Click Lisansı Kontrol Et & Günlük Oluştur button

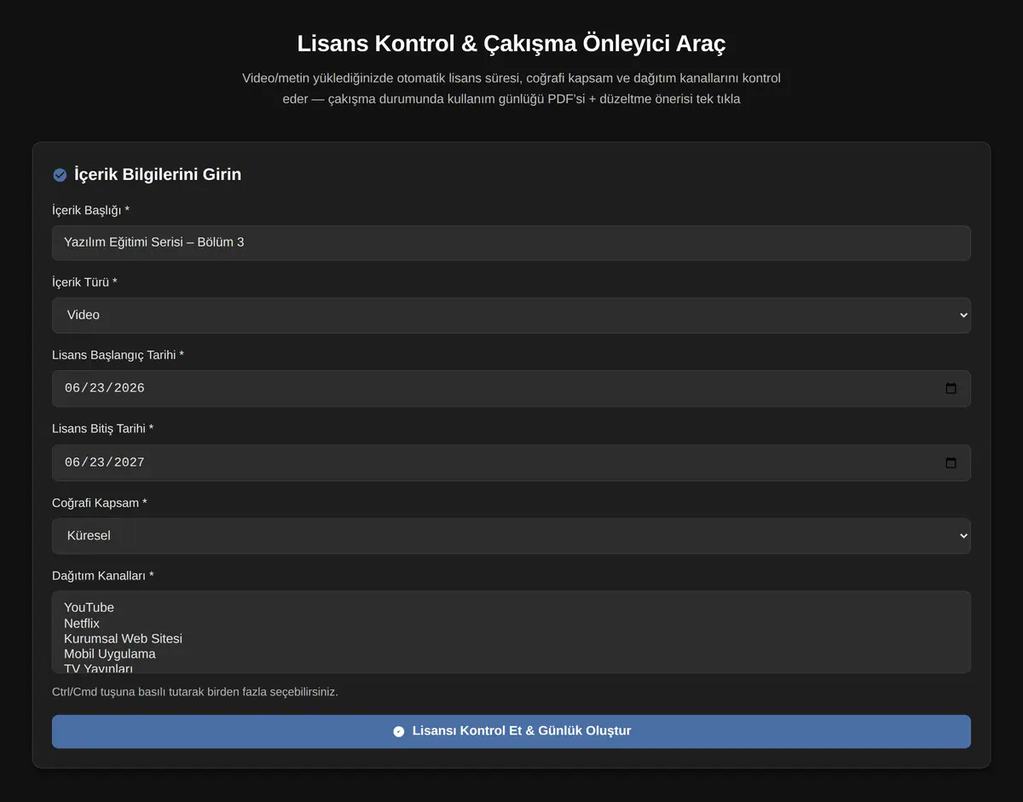(x=511, y=731)
